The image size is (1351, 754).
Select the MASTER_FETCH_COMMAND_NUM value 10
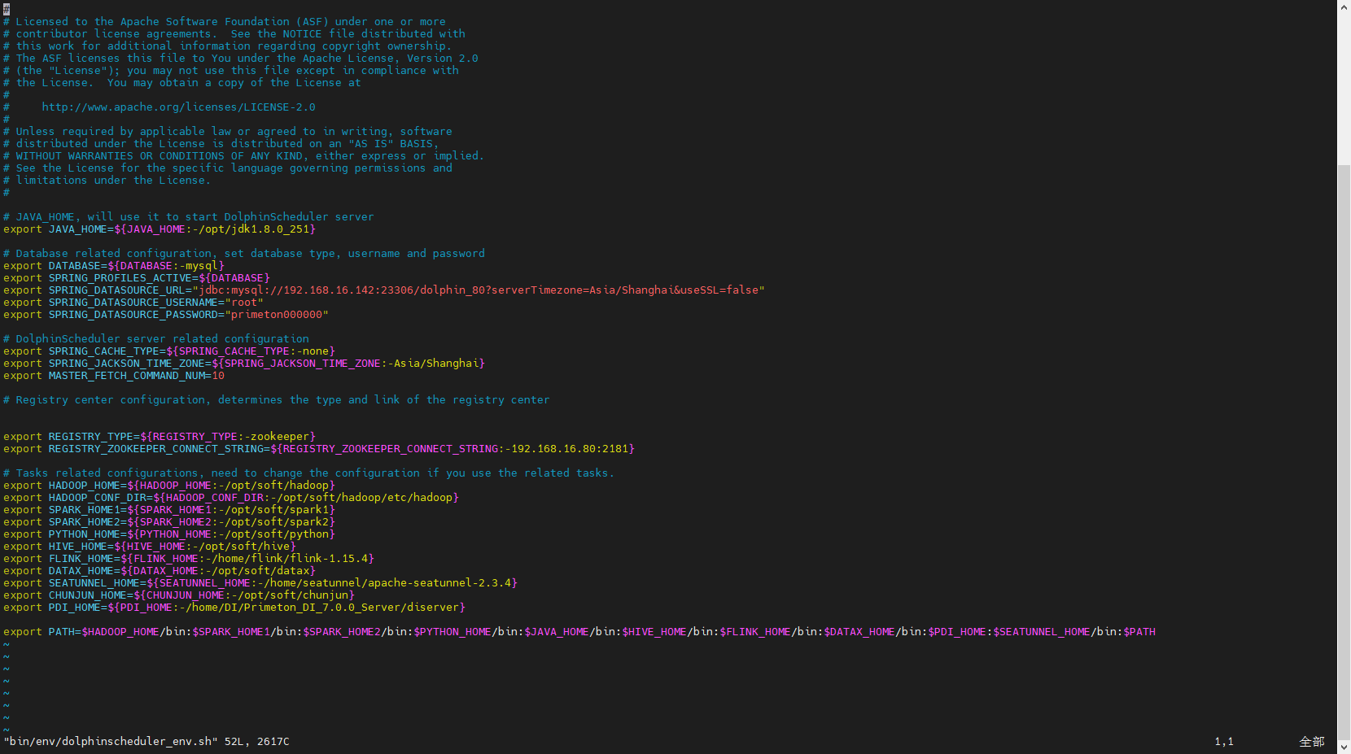tap(218, 376)
